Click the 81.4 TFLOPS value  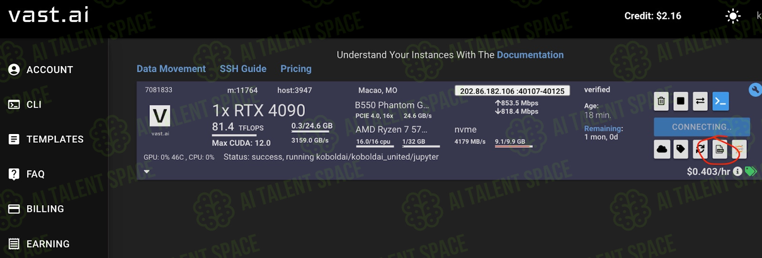click(x=238, y=127)
